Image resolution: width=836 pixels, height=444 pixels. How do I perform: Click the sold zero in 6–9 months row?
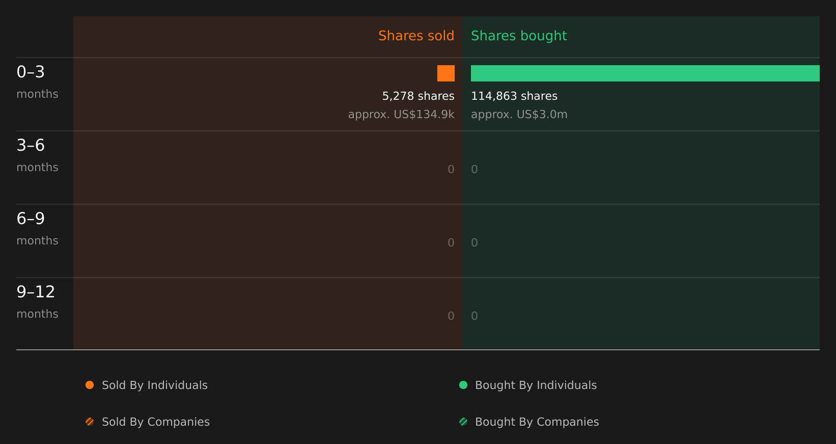point(451,242)
